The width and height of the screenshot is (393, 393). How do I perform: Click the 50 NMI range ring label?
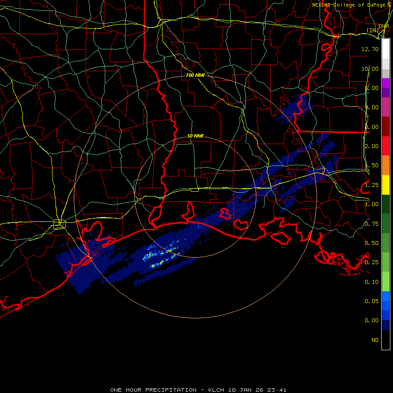tap(195, 136)
